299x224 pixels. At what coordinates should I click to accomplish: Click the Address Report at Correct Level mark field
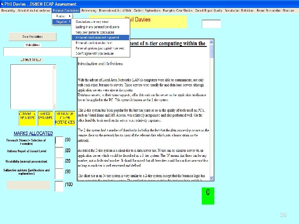point(59,152)
